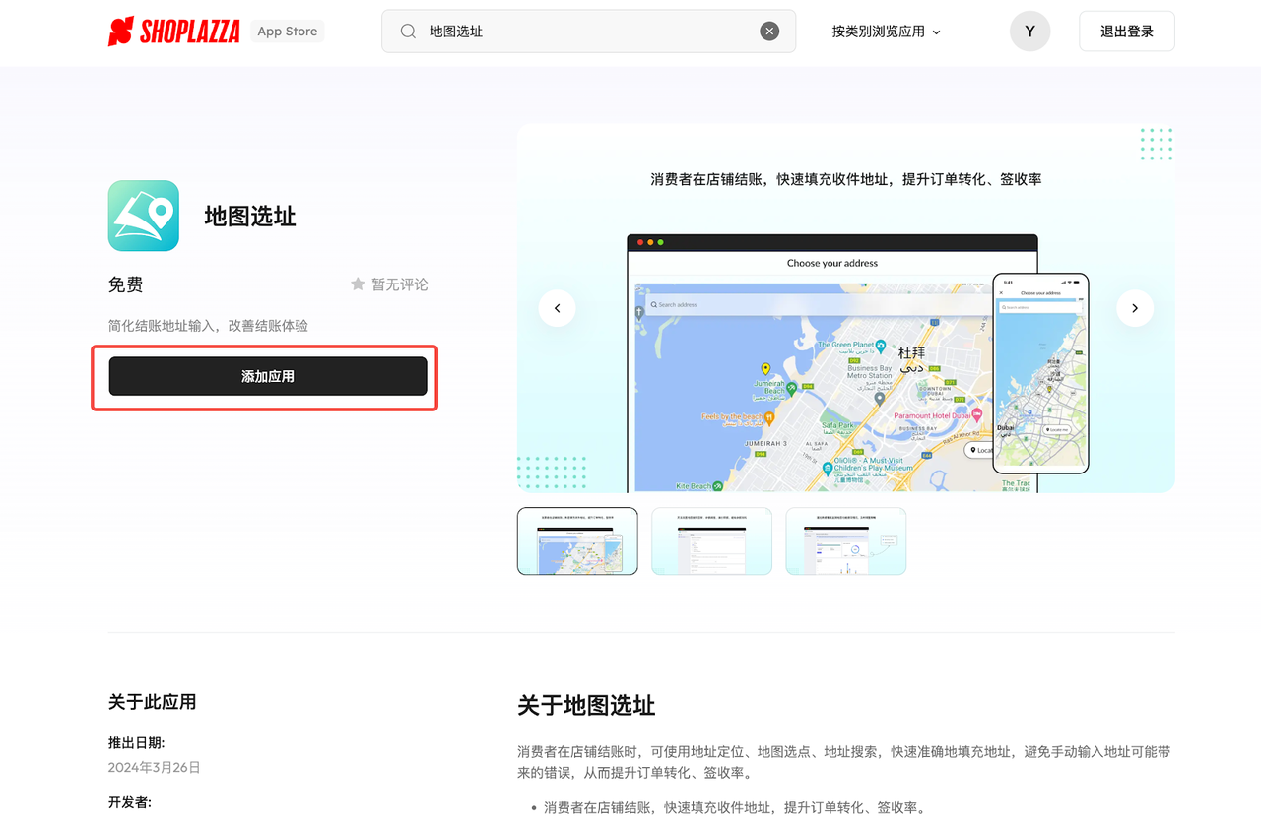Click the 地图选址 app icon
Viewport: 1261px width, 819px height.
coord(143,215)
